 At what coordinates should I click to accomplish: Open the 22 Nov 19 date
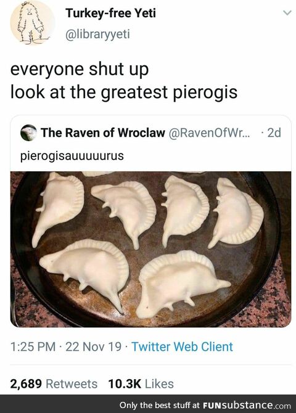click(94, 346)
